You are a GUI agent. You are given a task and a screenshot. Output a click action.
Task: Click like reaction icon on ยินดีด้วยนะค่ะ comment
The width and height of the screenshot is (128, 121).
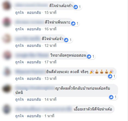(110, 76)
